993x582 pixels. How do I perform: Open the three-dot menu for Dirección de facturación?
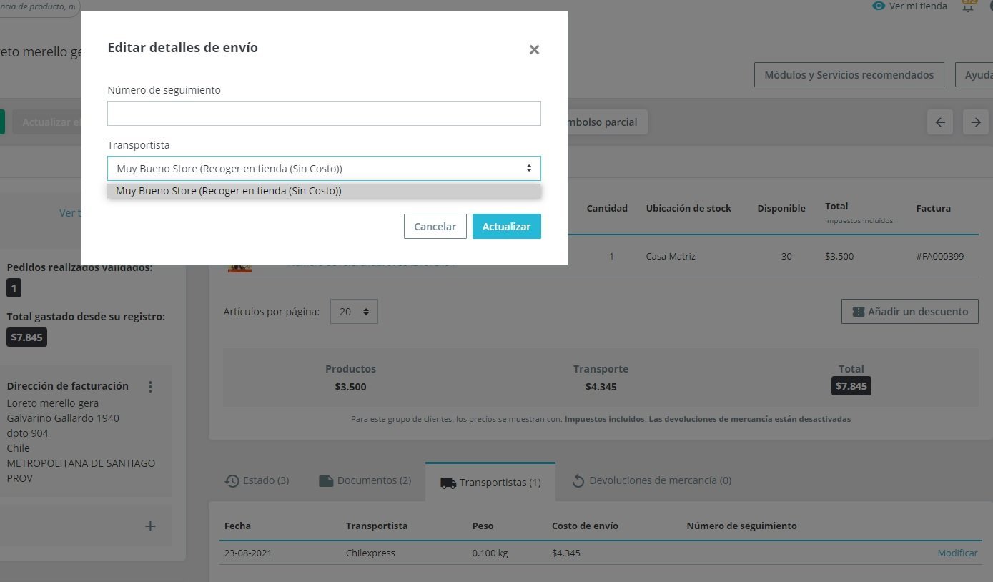(x=150, y=387)
